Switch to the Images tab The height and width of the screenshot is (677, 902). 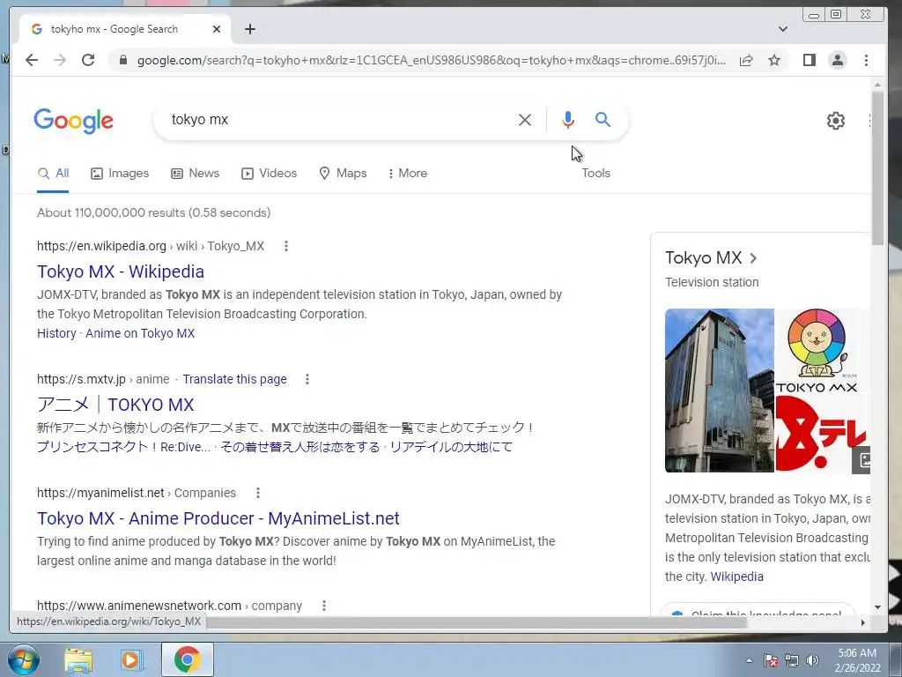coord(120,174)
